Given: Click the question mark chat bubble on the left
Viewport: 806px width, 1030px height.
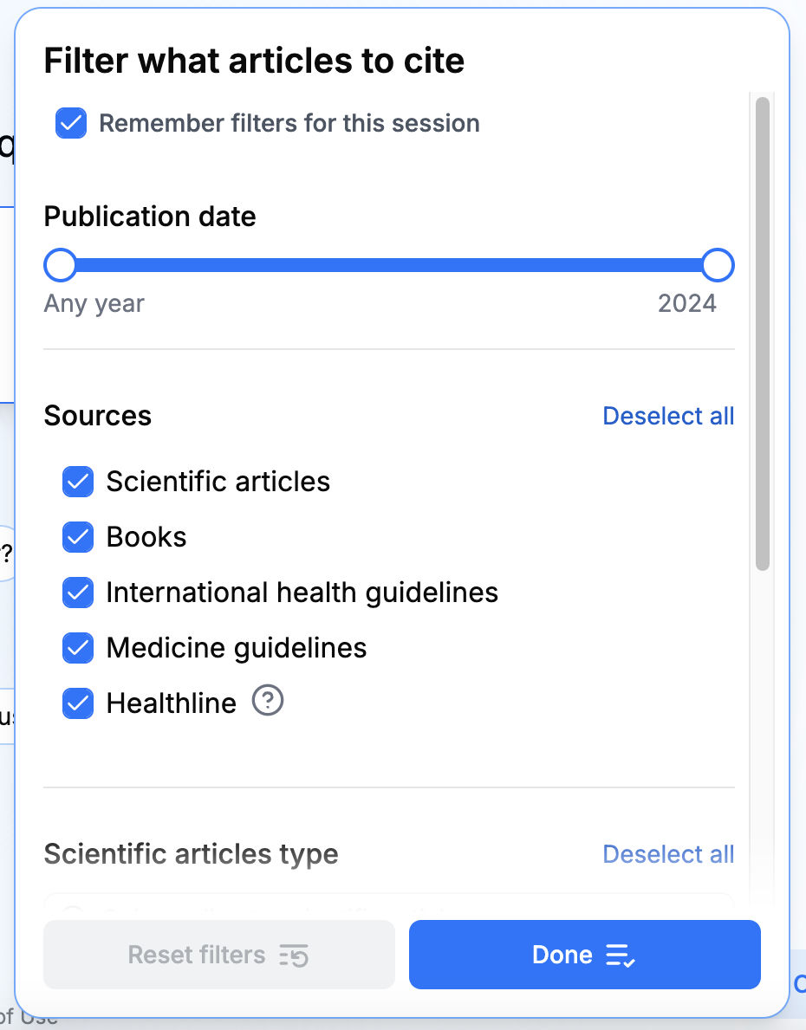Looking at the screenshot, I should (x=6, y=551).
